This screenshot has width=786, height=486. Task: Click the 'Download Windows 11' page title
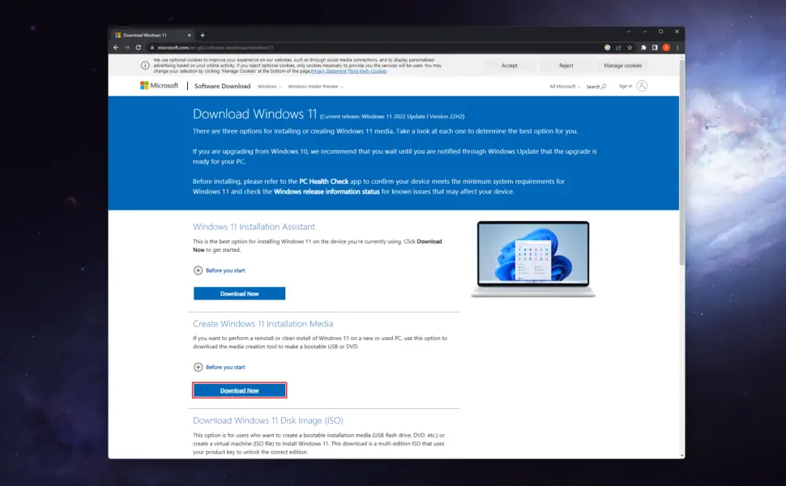pos(254,114)
